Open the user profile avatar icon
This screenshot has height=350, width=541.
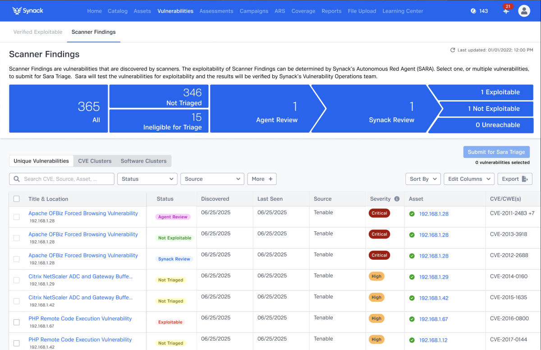(x=524, y=10)
